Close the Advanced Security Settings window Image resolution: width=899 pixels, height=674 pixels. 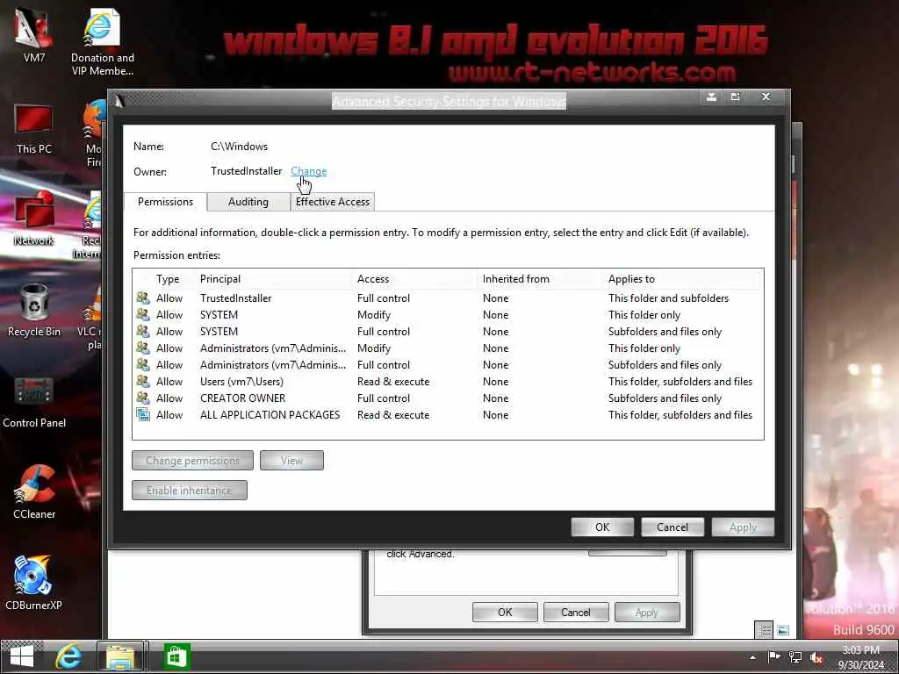(x=766, y=97)
